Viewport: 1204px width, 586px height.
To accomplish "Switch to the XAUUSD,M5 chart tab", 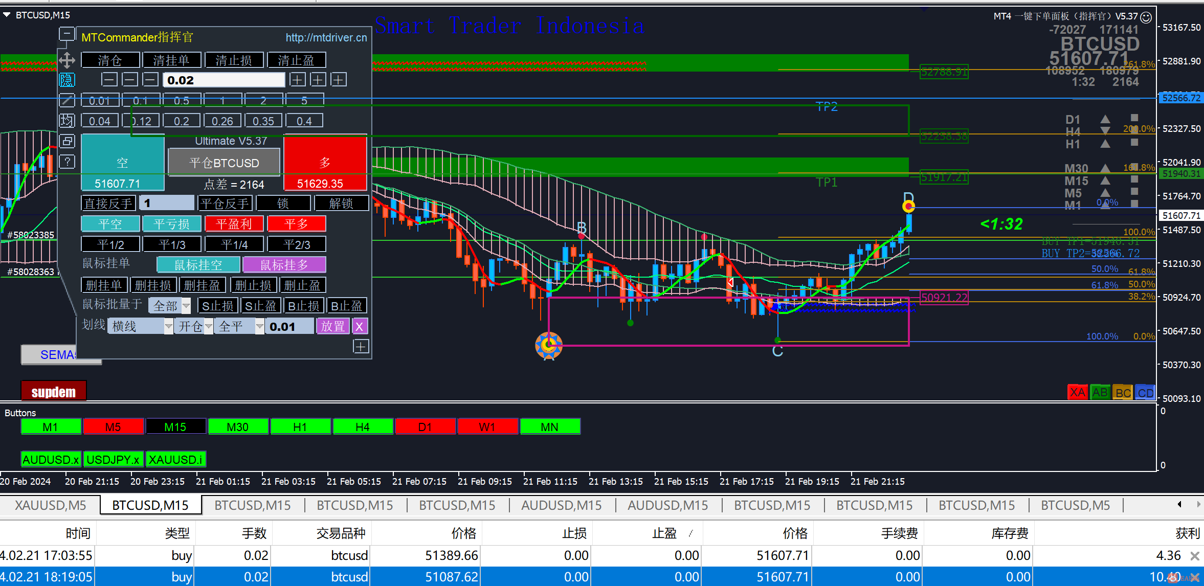I will [50, 505].
